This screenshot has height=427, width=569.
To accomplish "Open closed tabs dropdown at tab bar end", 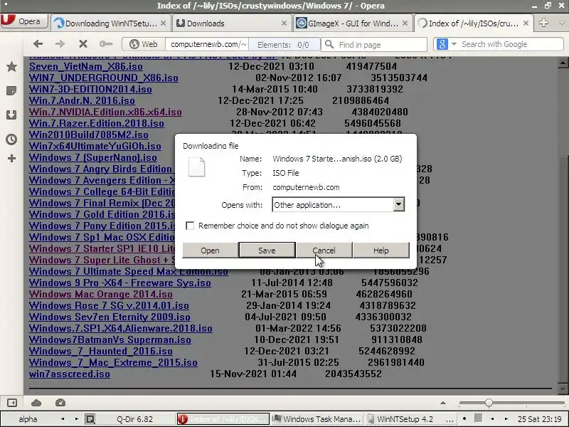I will click(562, 23).
